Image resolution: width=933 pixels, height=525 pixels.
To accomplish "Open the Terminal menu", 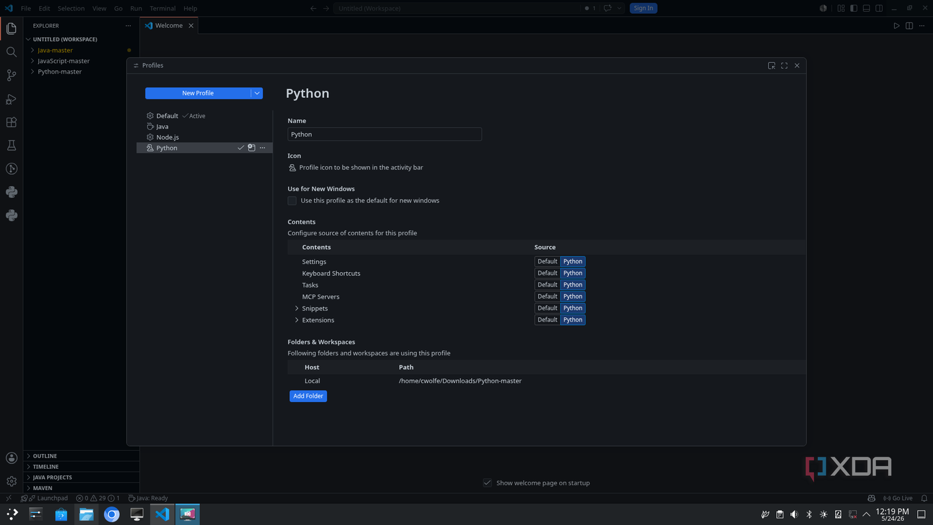I will pyautogui.click(x=162, y=9).
